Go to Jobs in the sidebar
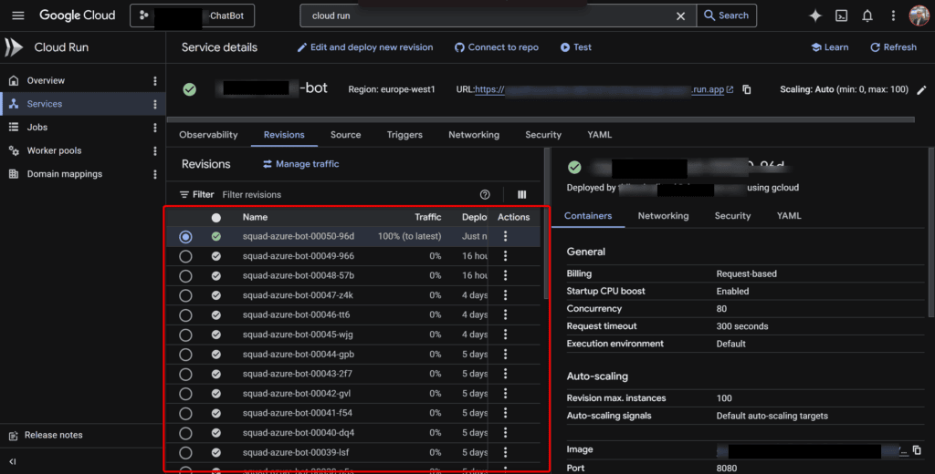Viewport: 935px width, 474px height. click(37, 128)
